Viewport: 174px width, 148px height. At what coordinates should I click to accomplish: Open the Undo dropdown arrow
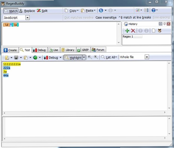pos(106,10)
